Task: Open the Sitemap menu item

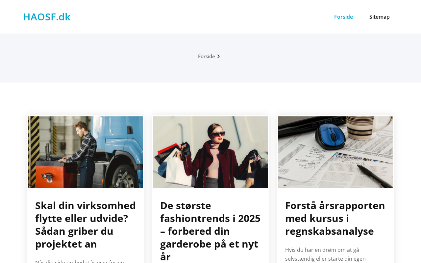Action: coord(379,17)
